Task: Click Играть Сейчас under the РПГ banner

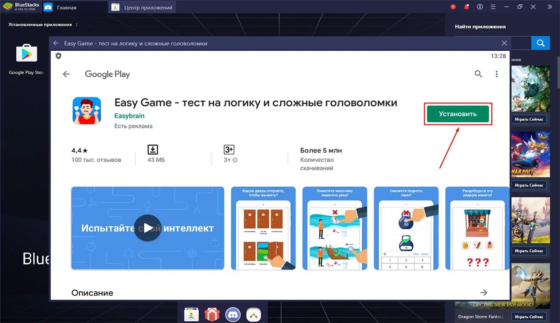Action: click(529, 185)
